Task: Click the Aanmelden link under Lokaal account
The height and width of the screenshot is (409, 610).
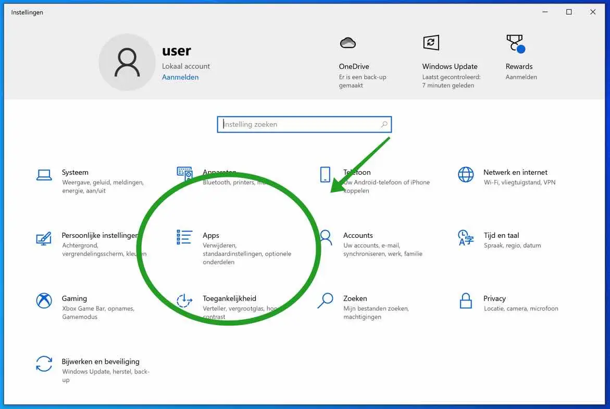Action: coord(180,77)
